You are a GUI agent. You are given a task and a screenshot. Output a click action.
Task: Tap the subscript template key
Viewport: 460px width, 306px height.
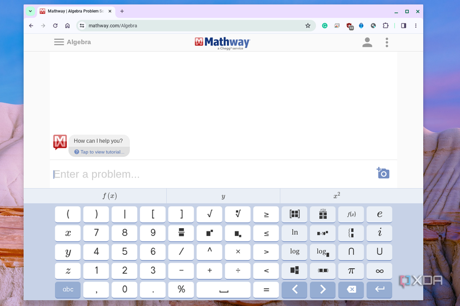click(x=238, y=233)
